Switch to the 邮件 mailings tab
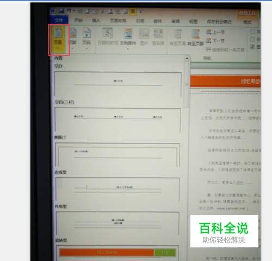 [158, 21]
